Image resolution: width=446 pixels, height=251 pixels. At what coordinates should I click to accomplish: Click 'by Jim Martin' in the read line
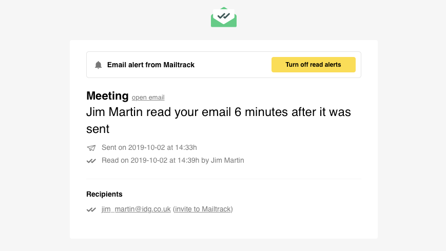223,160
